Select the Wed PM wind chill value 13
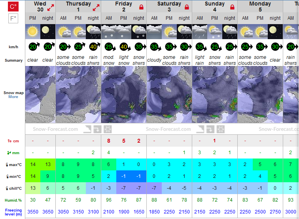The width and height of the screenshot is (299, 219). coord(33,188)
